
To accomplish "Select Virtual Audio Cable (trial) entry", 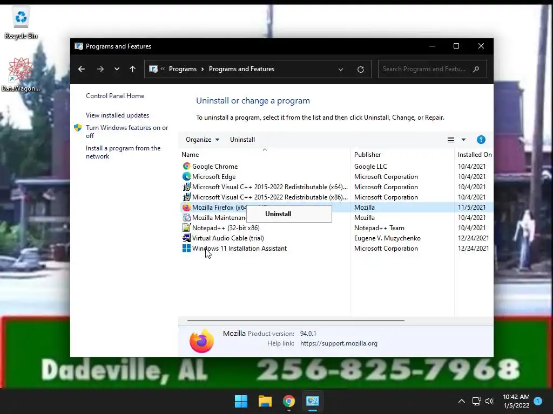I will 228,238.
